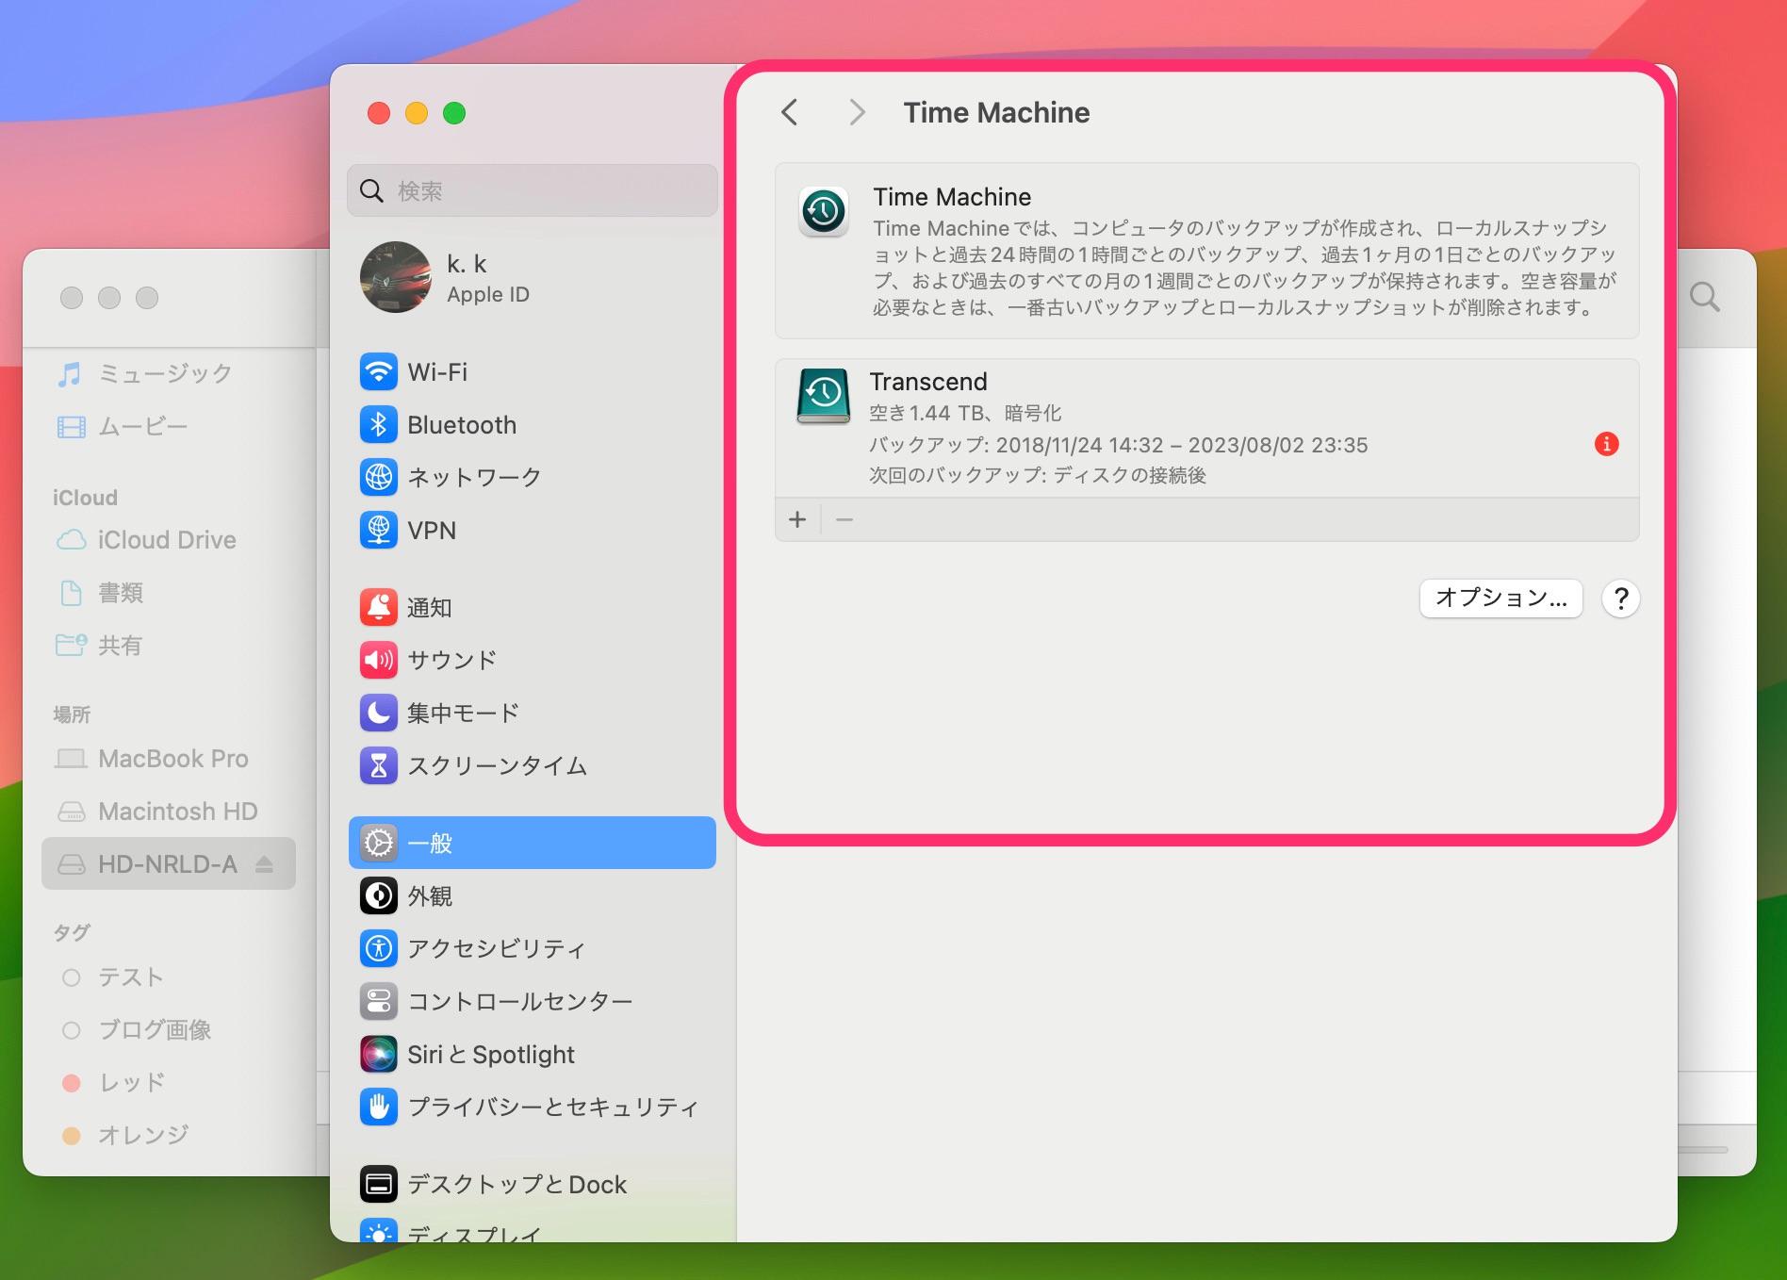Select HD-NRLD-A in the Finder sidebar

click(168, 864)
